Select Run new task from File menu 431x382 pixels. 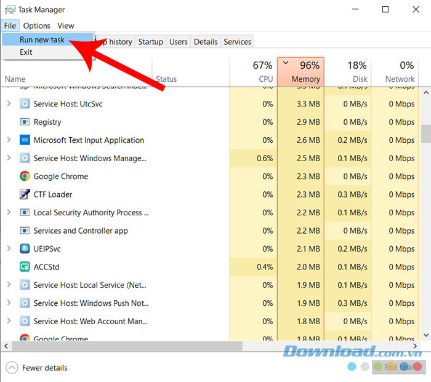coord(42,39)
